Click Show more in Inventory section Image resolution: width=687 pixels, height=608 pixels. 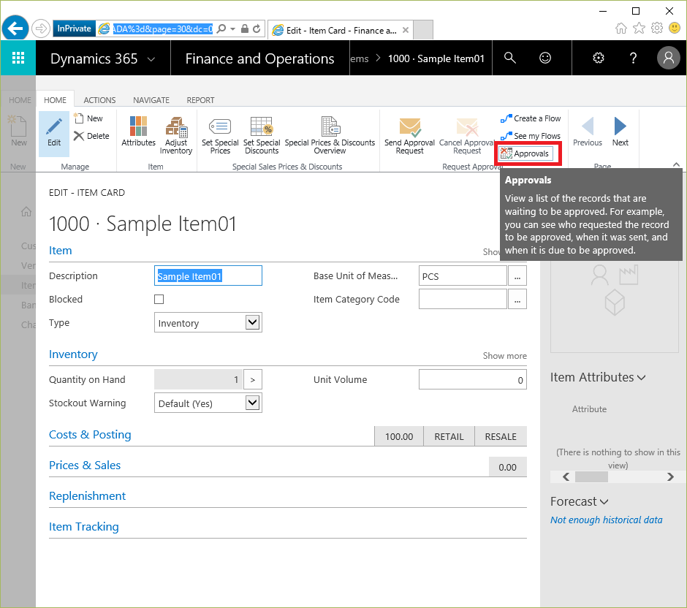click(x=505, y=356)
